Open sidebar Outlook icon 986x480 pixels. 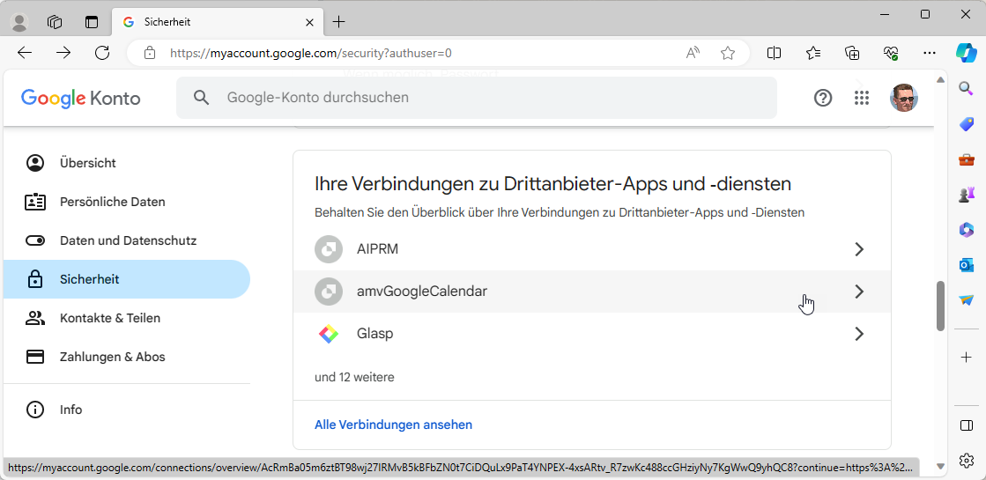click(967, 266)
